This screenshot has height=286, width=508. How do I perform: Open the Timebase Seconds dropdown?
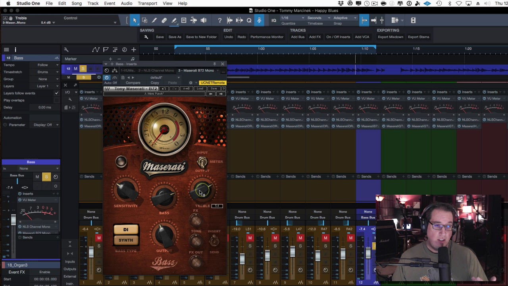coord(319,18)
